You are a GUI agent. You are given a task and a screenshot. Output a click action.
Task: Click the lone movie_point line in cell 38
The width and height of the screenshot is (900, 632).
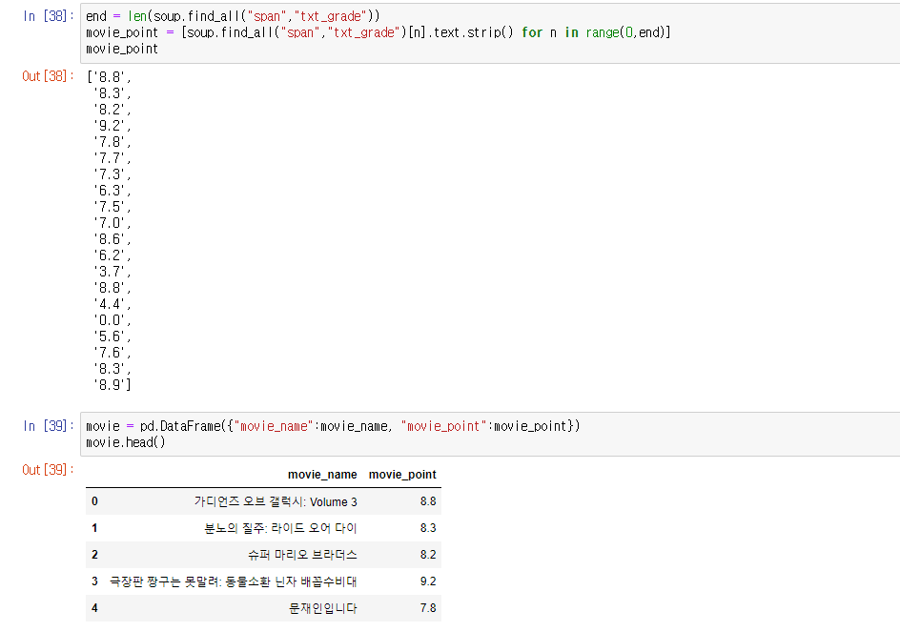[122, 50]
